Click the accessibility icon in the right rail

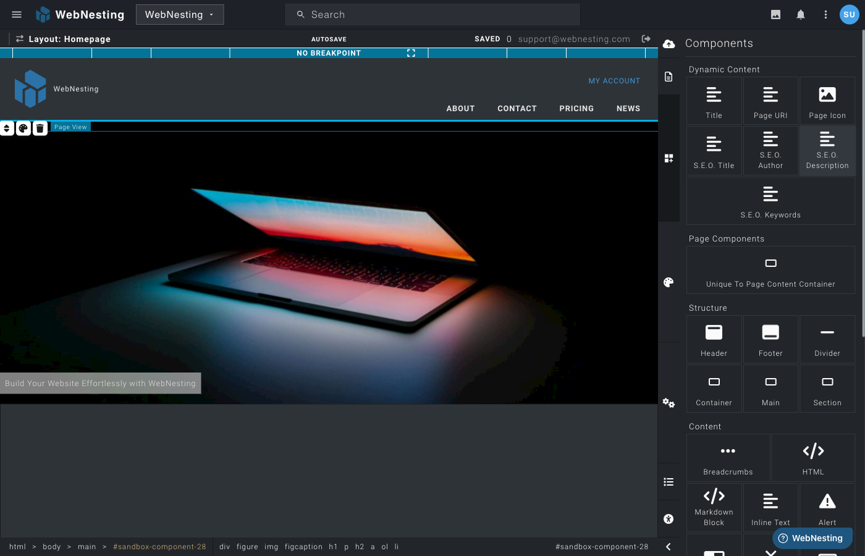(x=669, y=518)
